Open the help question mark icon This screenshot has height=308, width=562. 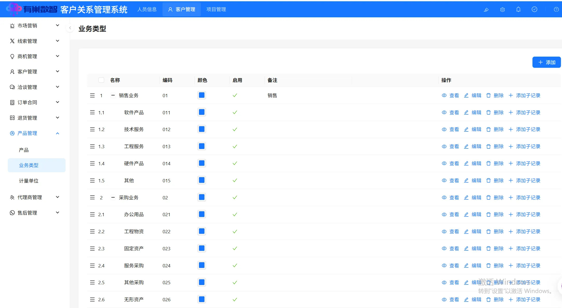556,10
